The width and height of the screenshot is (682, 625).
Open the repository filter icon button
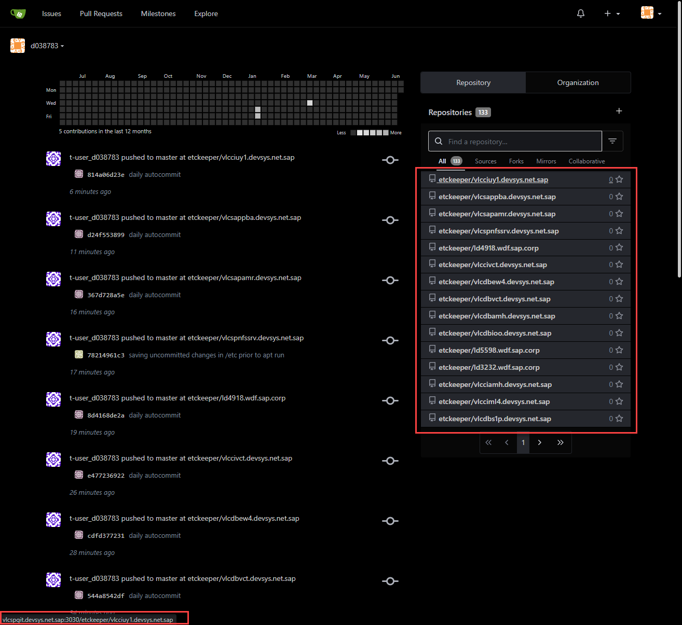(612, 141)
